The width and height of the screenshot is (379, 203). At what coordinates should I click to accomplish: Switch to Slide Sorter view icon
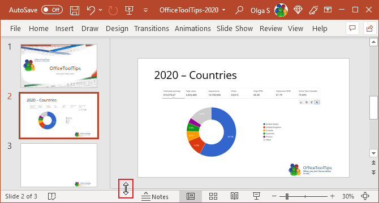point(213,196)
